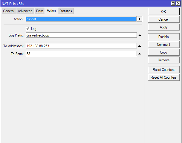Copy this NAT rule
182x143 pixels.
click(x=164, y=52)
